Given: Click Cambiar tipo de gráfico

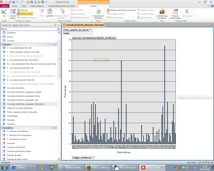Looking at the screenshot, I should point(162,13).
